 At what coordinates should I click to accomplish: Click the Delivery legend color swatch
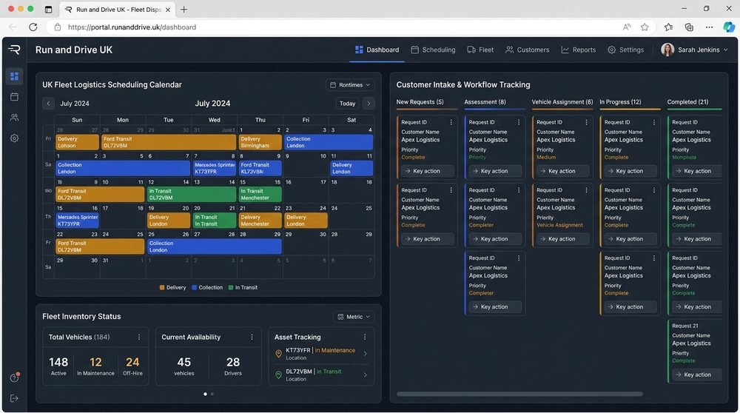[162, 287]
